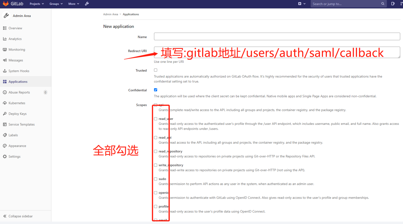Check the profile scope

click(156, 206)
